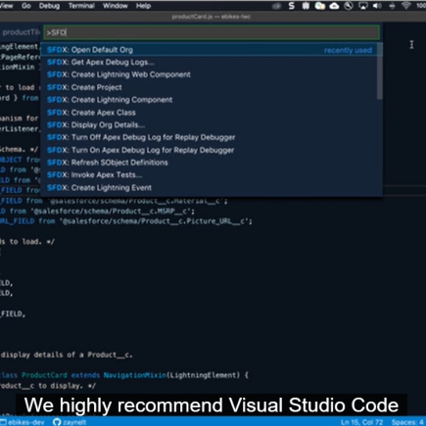Click the AirPlay display icon

pos(363,6)
